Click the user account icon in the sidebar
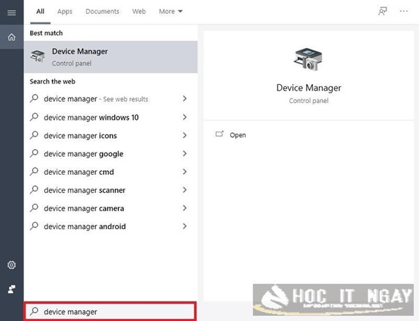419x321 pixels. click(x=12, y=289)
